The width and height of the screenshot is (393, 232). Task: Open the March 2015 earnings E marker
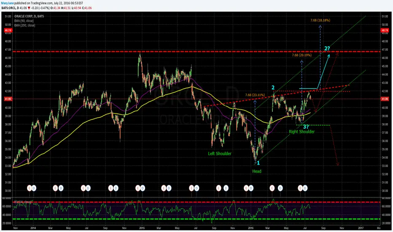point(164,188)
